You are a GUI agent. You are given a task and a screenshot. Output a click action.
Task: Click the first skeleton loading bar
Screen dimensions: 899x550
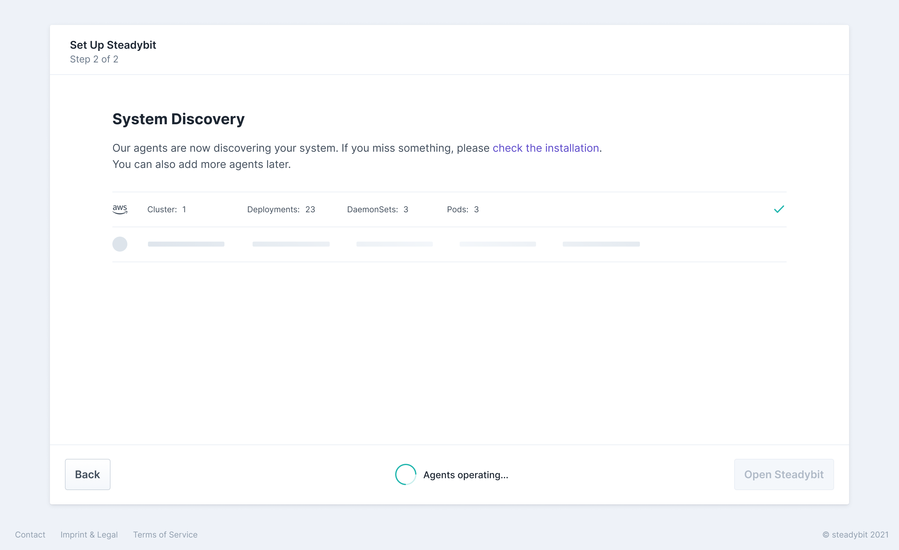pos(186,244)
